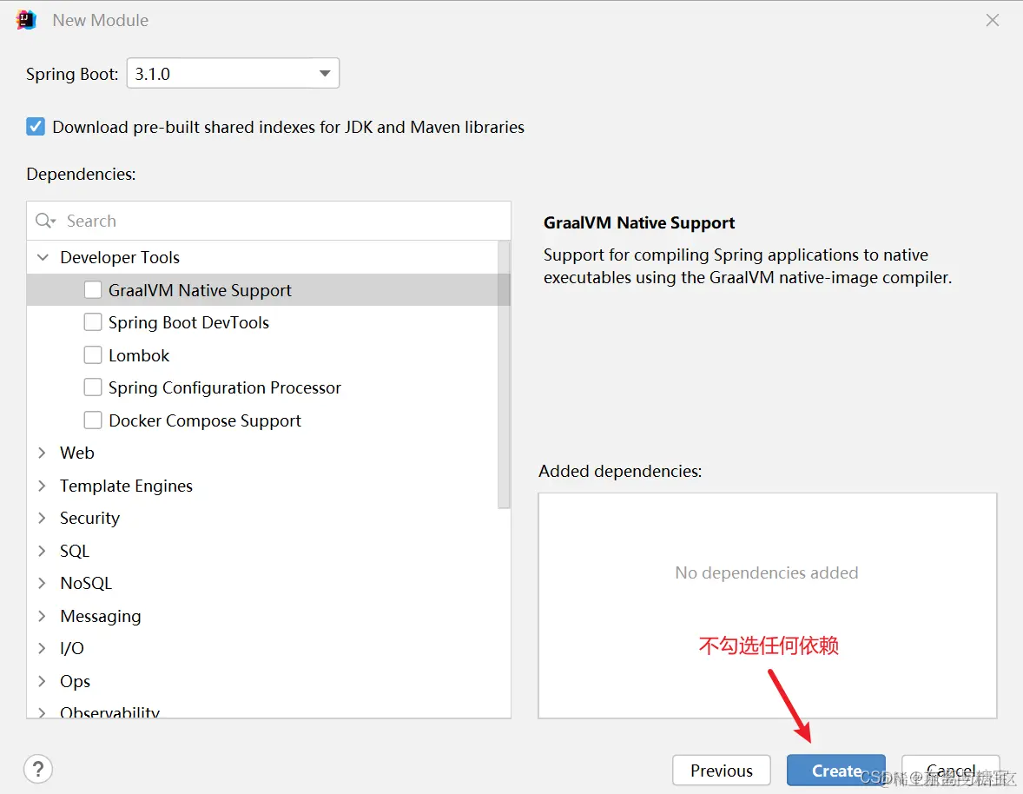Screen dimensions: 1023x794
Task: Click the Cancel button
Action: (951, 771)
